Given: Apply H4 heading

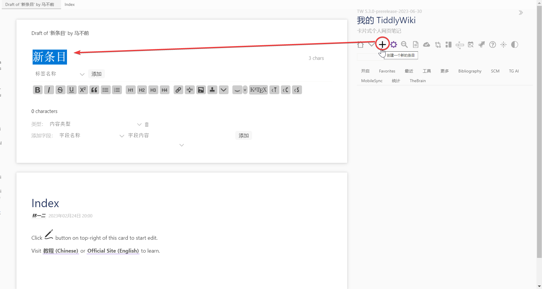Looking at the screenshot, I should click(165, 90).
